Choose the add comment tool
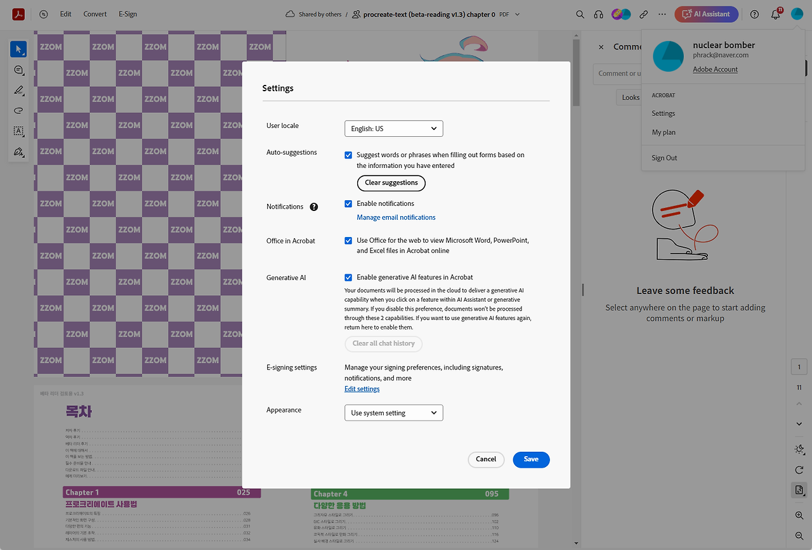Viewport: 812px width, 550px height. click(18, 70)
